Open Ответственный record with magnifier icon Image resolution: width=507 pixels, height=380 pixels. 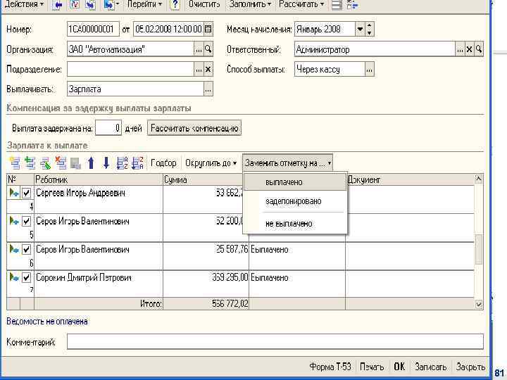(479, 49)
